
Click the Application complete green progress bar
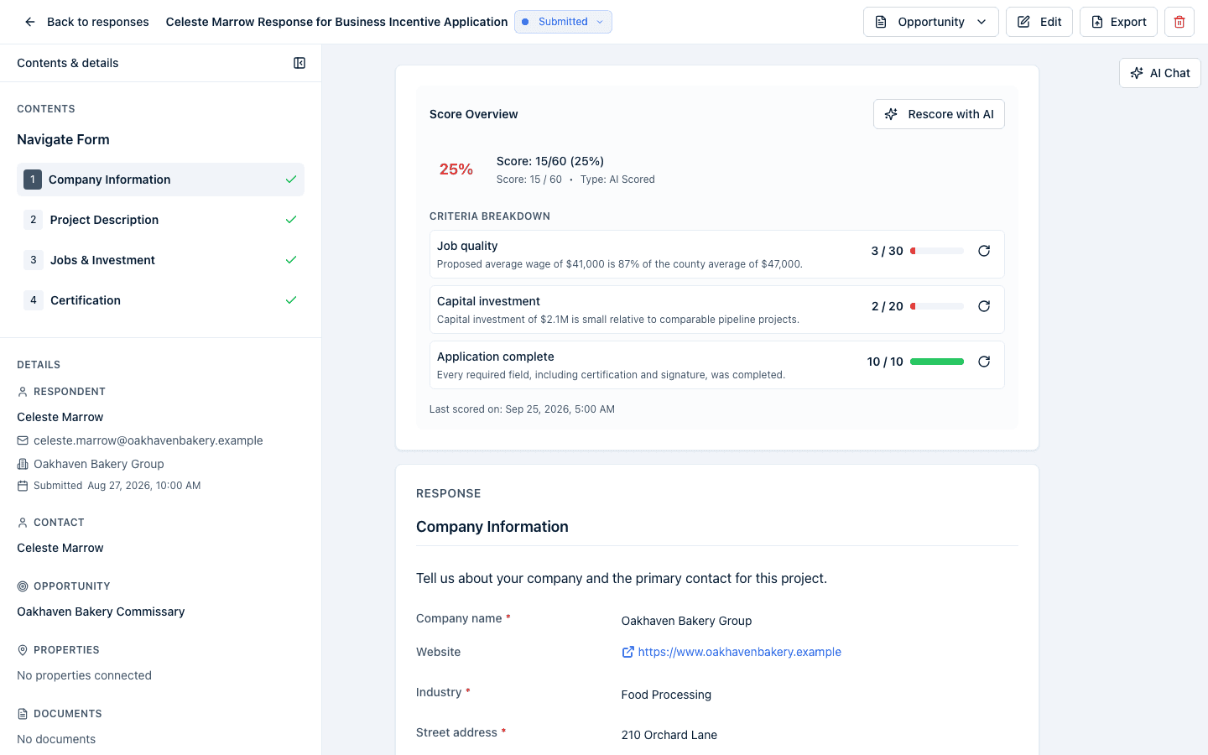[937, 362]
